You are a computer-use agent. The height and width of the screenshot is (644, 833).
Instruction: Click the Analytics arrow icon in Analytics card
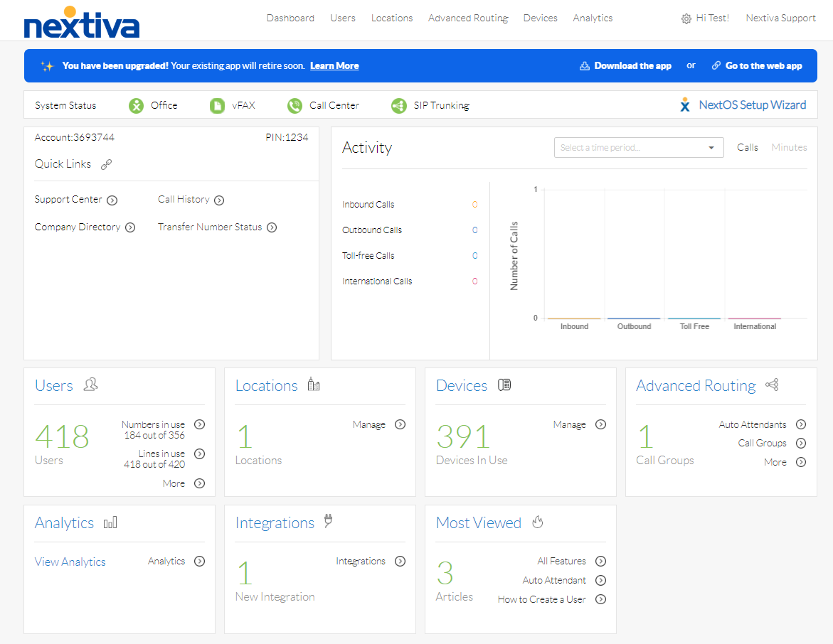pyautogui.click(x=199, y=561)
